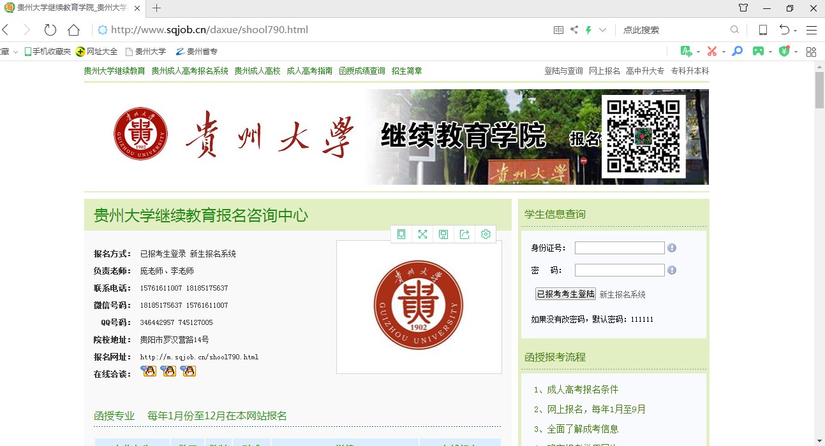
Task: Expand the gamepad dropdown arrow
Action: [x=770, y=52]
